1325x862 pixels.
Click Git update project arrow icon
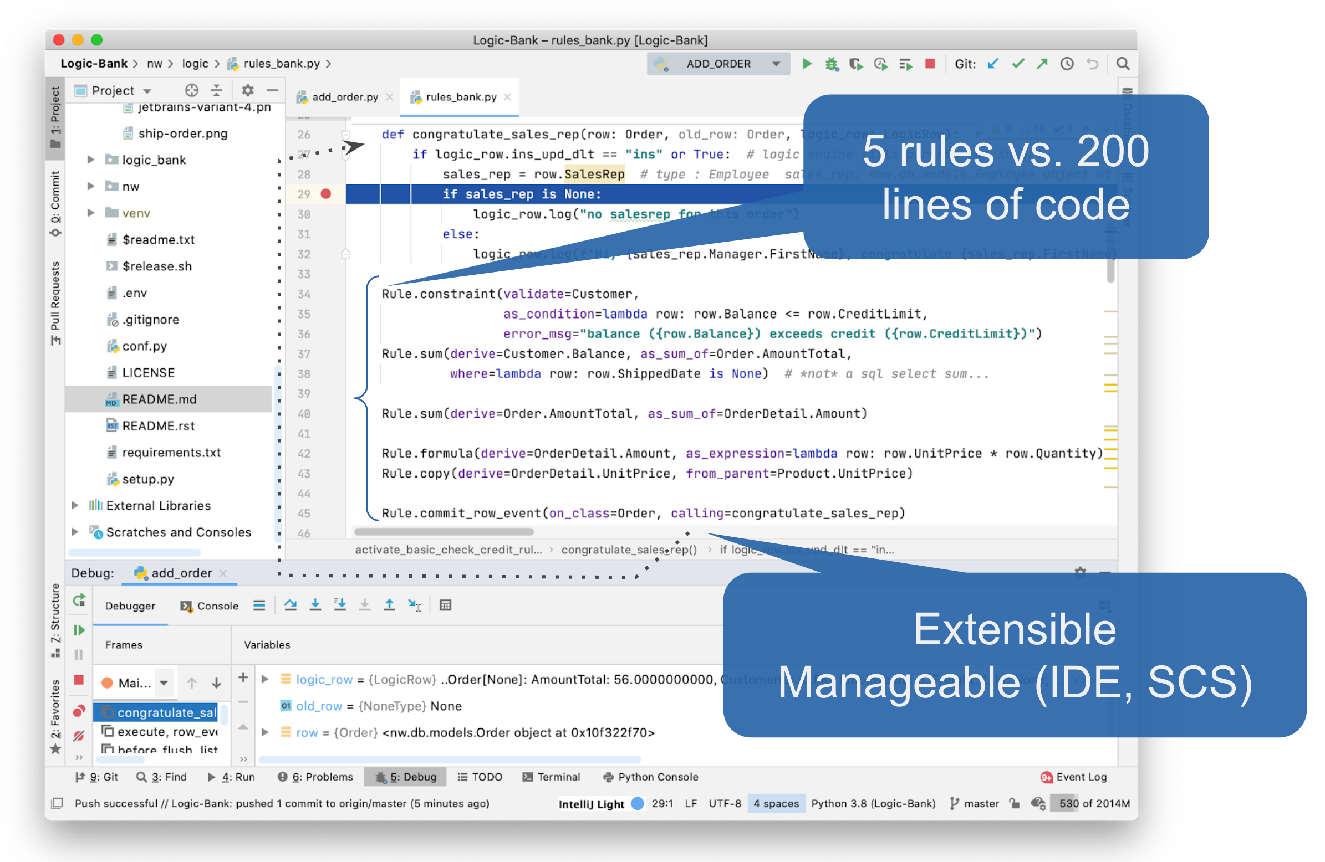tap(992, 64)
